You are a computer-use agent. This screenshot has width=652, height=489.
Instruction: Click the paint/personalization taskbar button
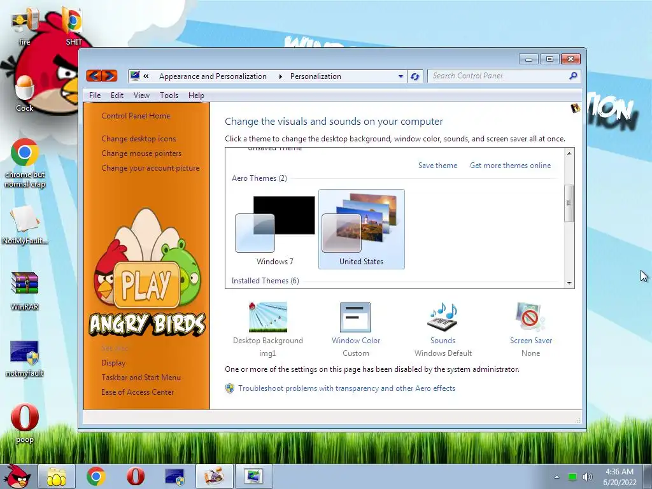point(214,476)
